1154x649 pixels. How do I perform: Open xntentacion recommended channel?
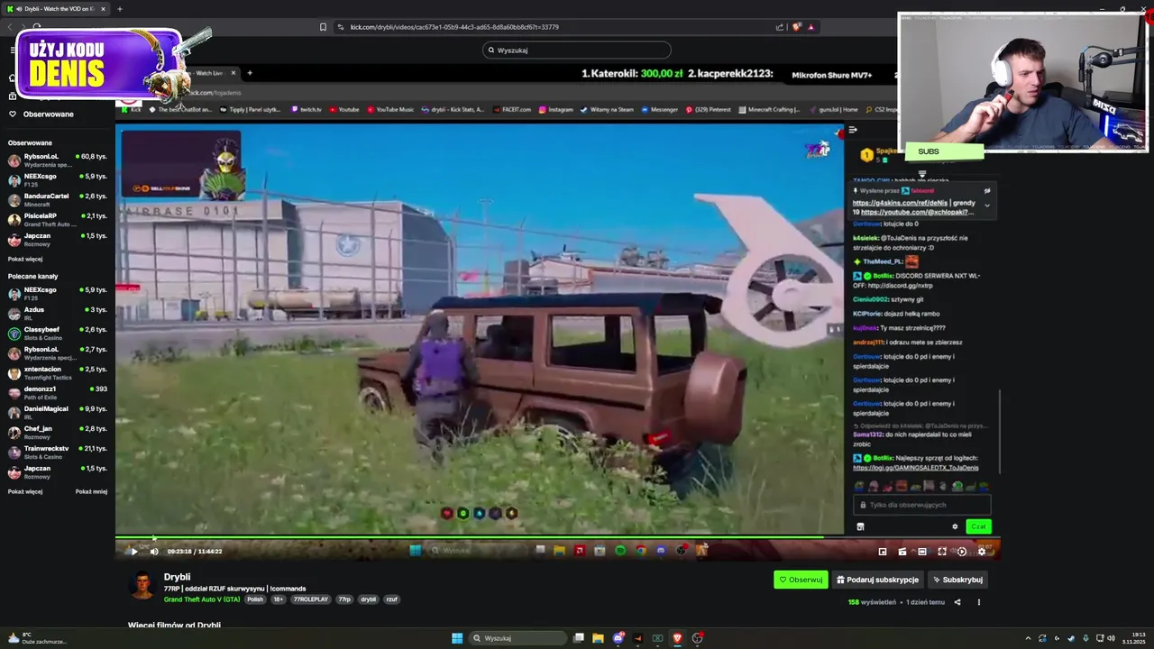coord(58,373)
